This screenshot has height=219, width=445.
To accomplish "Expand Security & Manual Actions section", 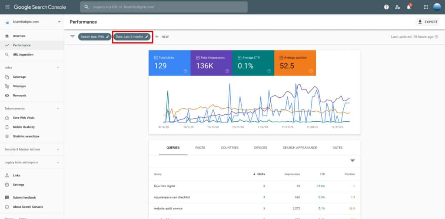I will [58, 149].
